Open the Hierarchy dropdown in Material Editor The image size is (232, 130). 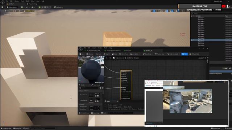123,54
